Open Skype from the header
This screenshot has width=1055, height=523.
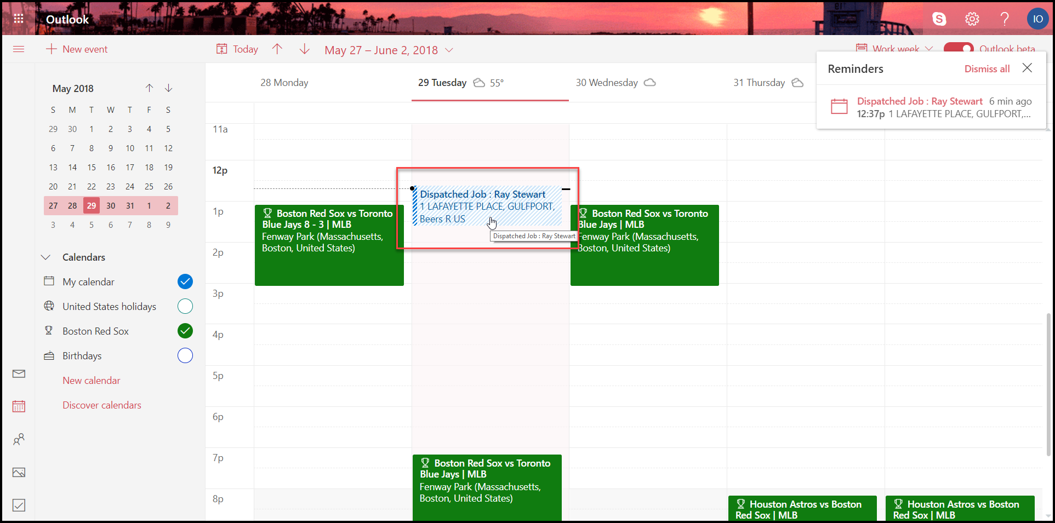pos(939,19)
